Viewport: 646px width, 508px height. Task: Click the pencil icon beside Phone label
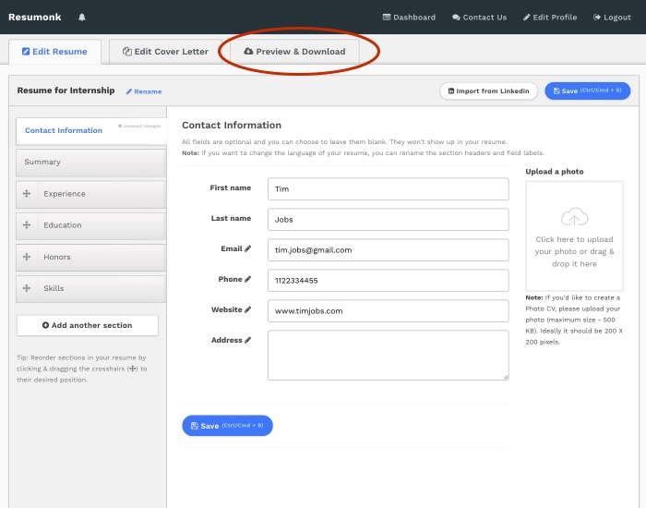tap(248, 279)
